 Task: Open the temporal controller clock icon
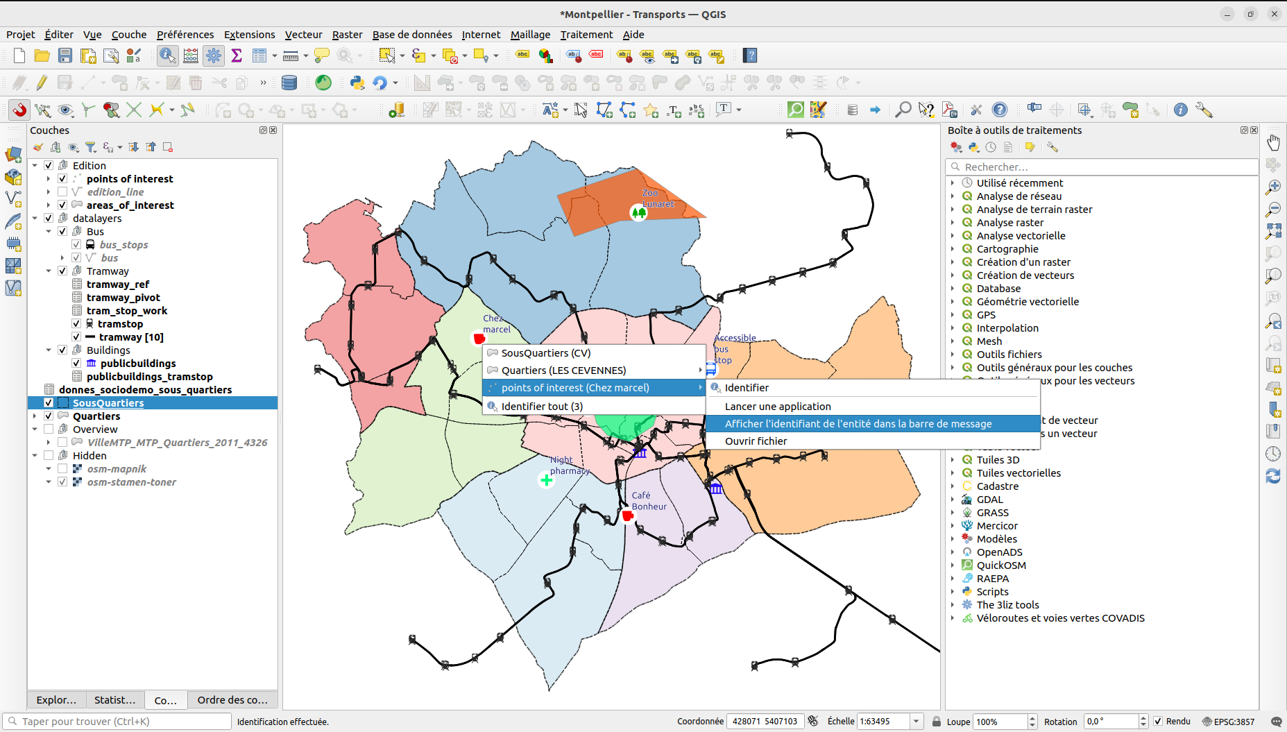tap(1273, 454)
